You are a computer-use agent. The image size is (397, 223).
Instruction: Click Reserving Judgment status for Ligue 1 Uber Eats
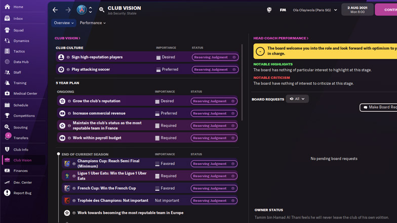[x=214, y=176]
